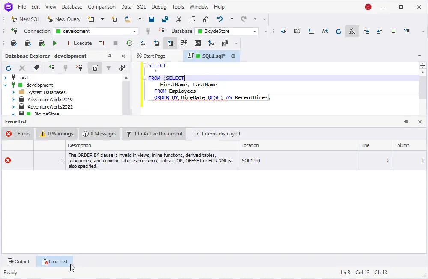Screen dimensions: 428x279
Task: Click the Save icon in toolbar
Action: pos(152,19)
